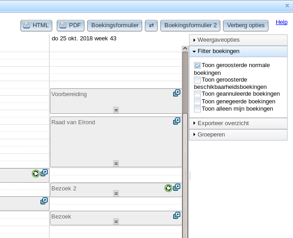
Task: Click the swap arrows button
Action: click(x=151, y=25)
